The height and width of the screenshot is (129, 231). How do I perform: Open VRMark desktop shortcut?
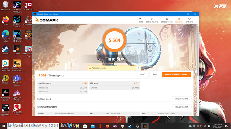(x=28, y=35)
